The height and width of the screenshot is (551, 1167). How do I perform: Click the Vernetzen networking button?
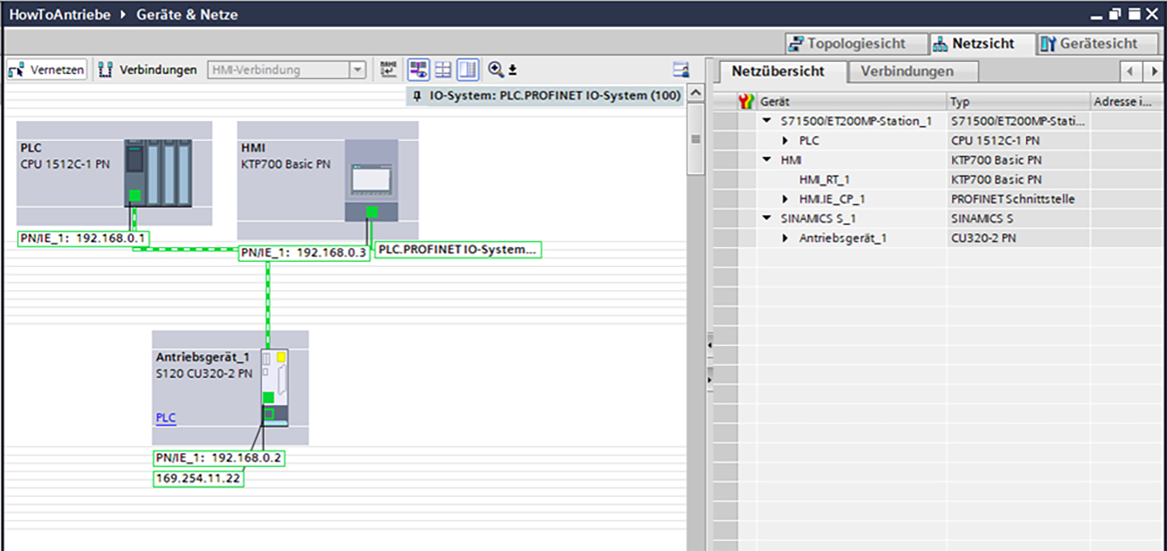(46, 70)
